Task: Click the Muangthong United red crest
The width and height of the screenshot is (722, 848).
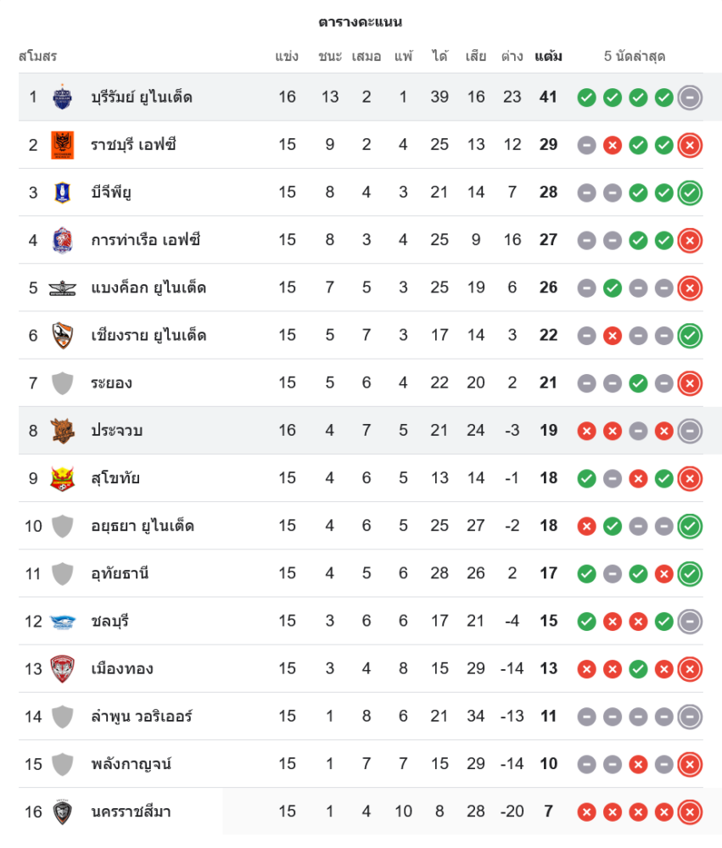Action: click(x=63, y=669)
